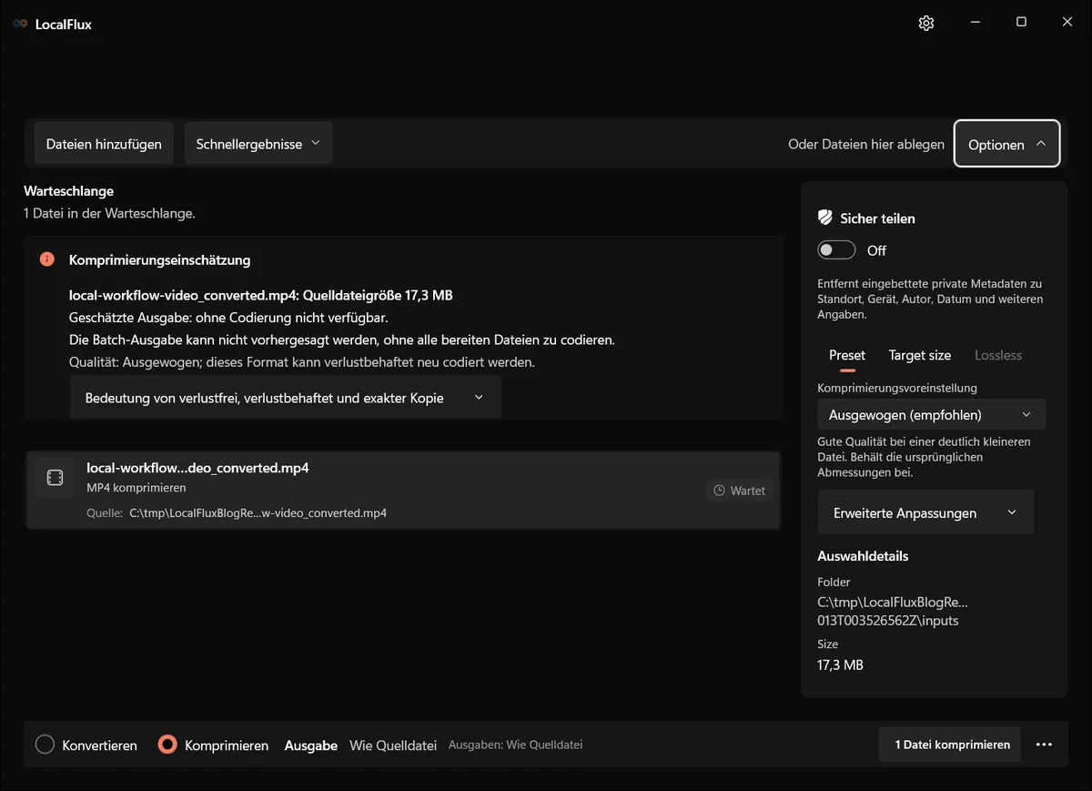
Task: Switch to the Lossless tab
Action: pos(998,355)
